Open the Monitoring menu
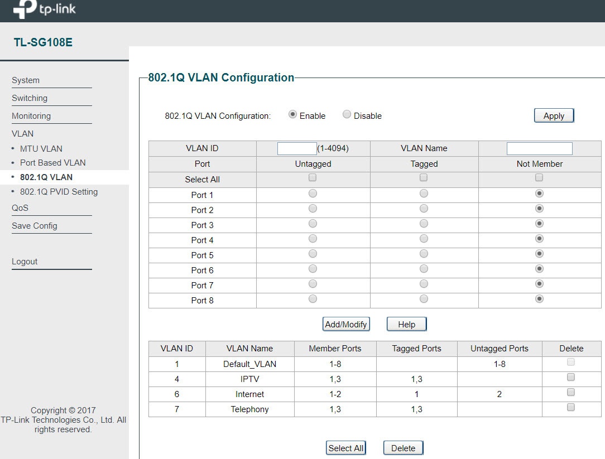The height and width of the screenshot is (459, 605). 31,115
